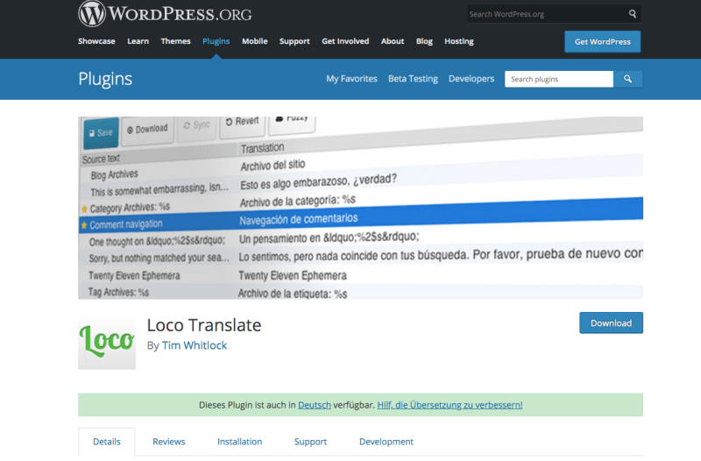Open the Loco Translate banner screenshot
This screenshot has height=461, width=701.
[x=360, y=208]
